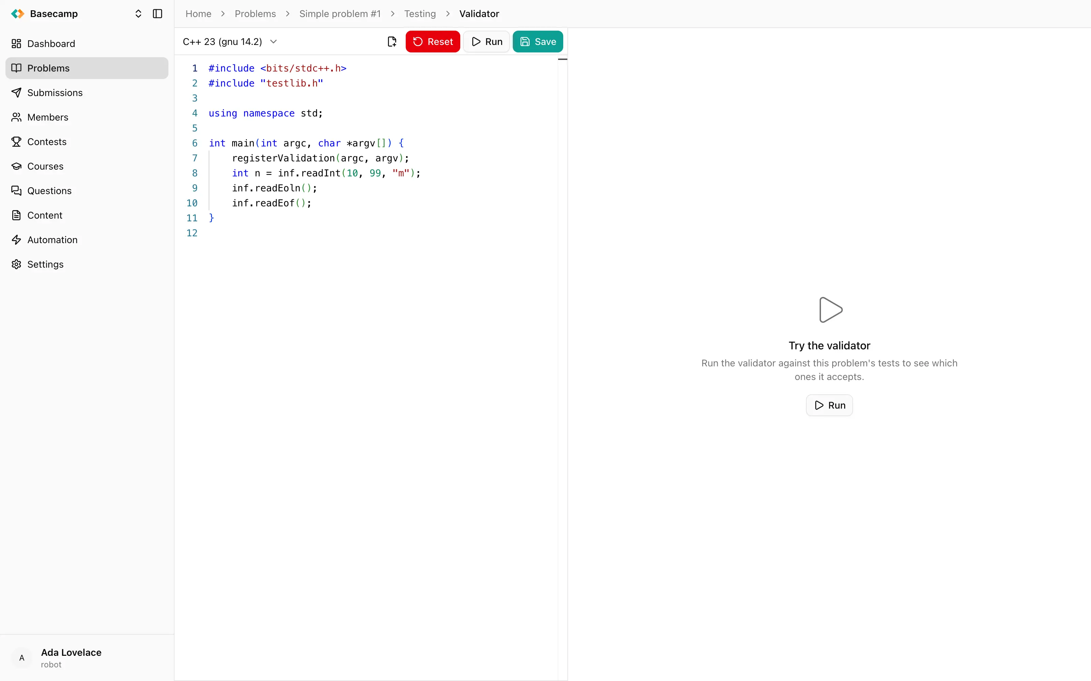The height and width of the screenshot is (681, 1091).
Task: Open Dashboard from the sidebar
Action: click(x=87, y=44)
